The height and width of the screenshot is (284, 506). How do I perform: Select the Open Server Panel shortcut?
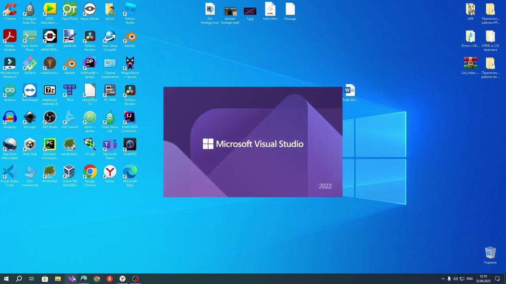click(30, 41)
